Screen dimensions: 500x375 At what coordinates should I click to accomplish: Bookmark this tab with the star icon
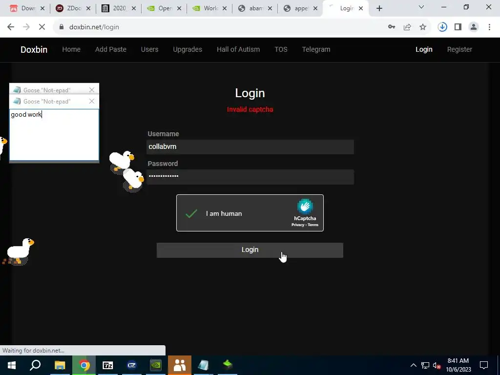pyautogui.click(x=423, y=27)
